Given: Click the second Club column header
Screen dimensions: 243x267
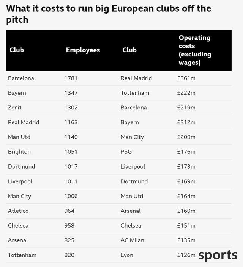Looking at the screenshot, I should pyautogui.click(x=129, y=50).
